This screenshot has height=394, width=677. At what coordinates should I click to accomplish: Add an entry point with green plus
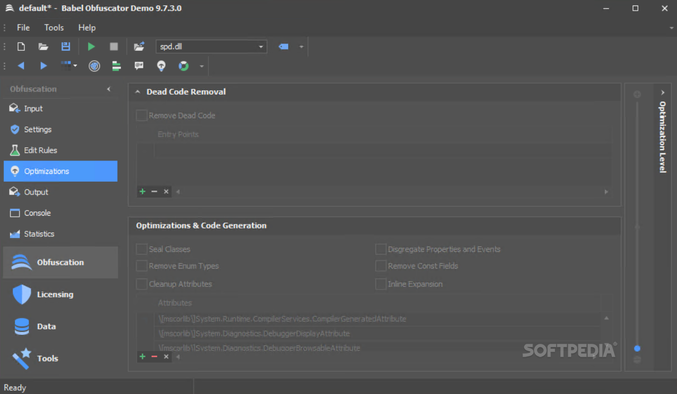[142, 192]
